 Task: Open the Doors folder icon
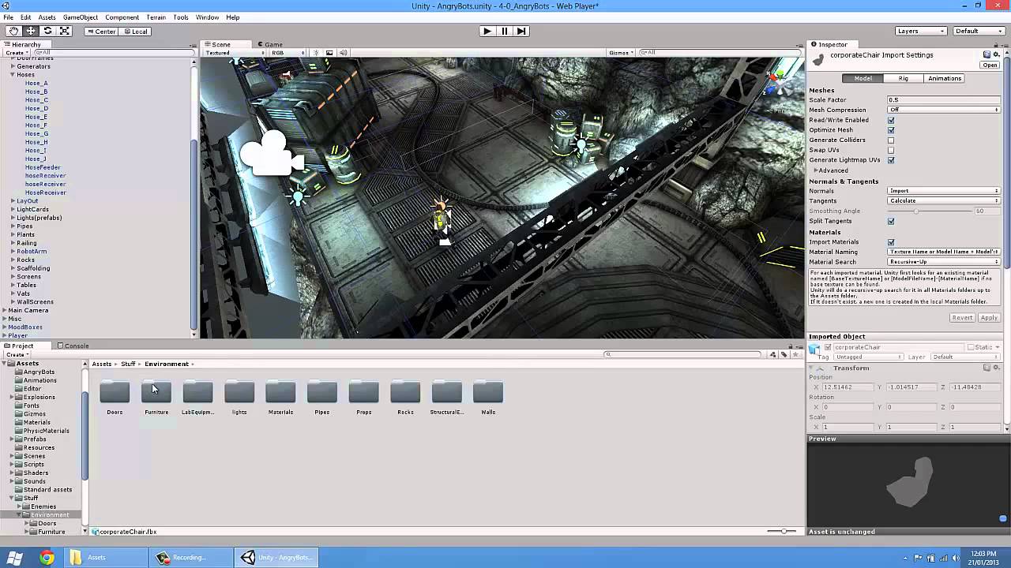coord(115,392)
